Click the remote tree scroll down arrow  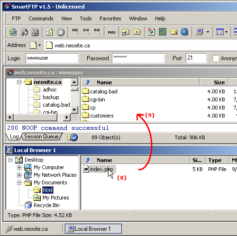coord(74,109)
